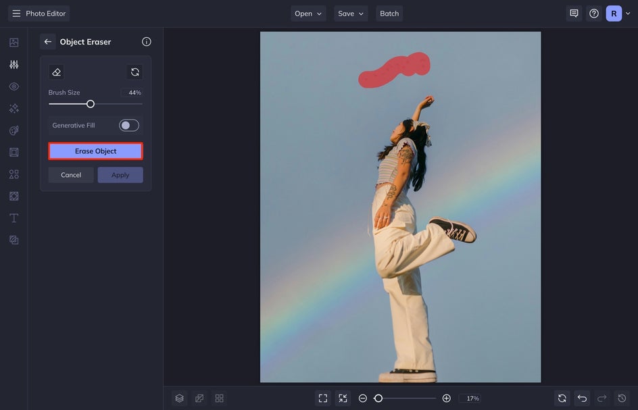This screenshot has width=638, height=410.
Task: Go back using the arrow icon
Action: pyautogui.click(x=48, y=42)
